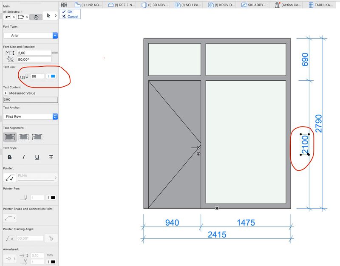Click the arrowhead size icon
This screenshot has width=340, height=266.
tap(24, 256)
